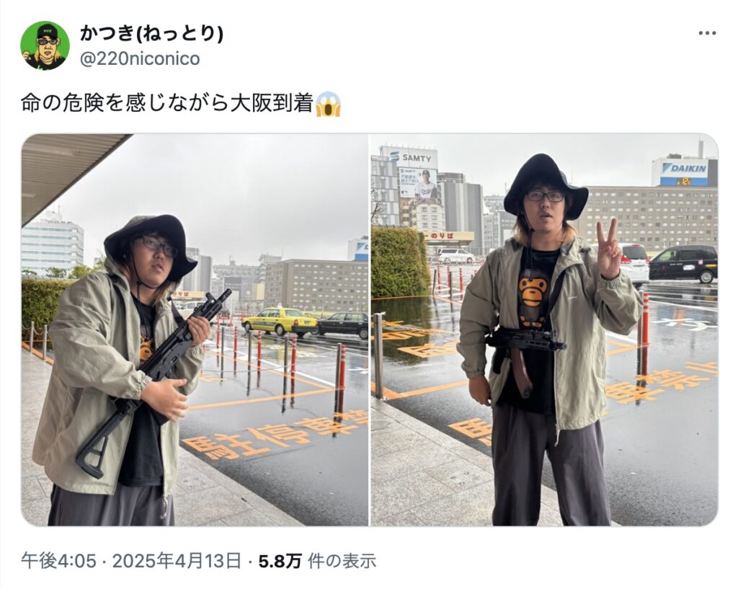This screenshot has height=589, width=738.
Task: Click the display name かつき(ねっとり)
Action: (x=151, y=33)
